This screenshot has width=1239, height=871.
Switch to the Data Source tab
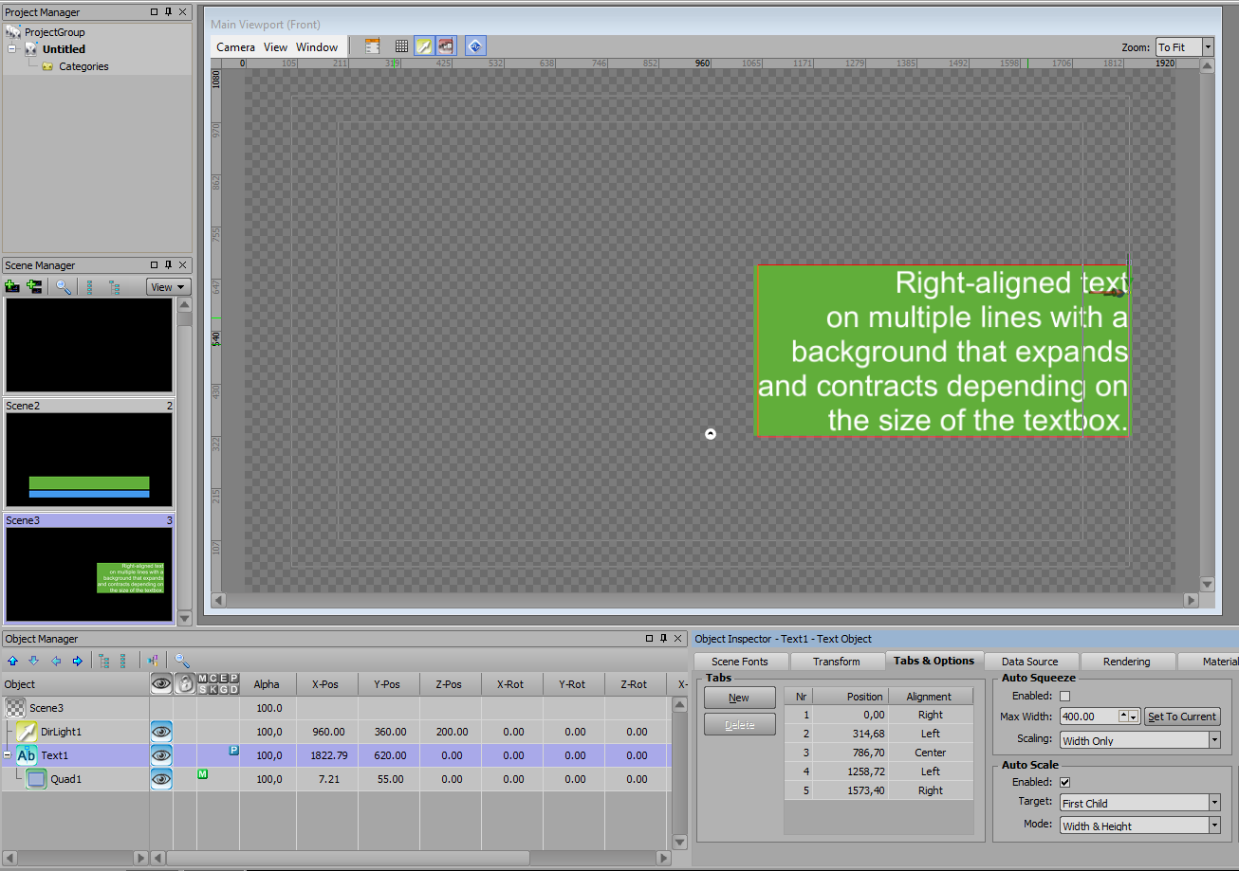click(1029, 662)
